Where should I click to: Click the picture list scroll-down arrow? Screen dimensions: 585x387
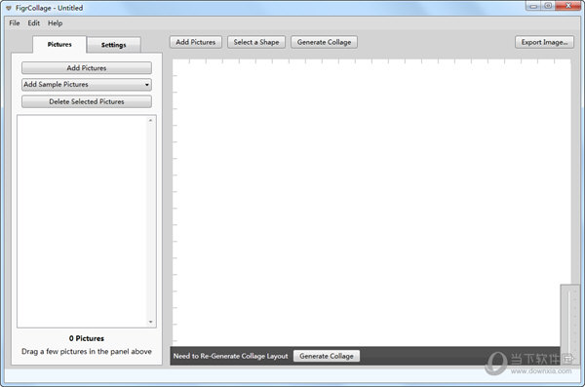click(x=151, y=322)
